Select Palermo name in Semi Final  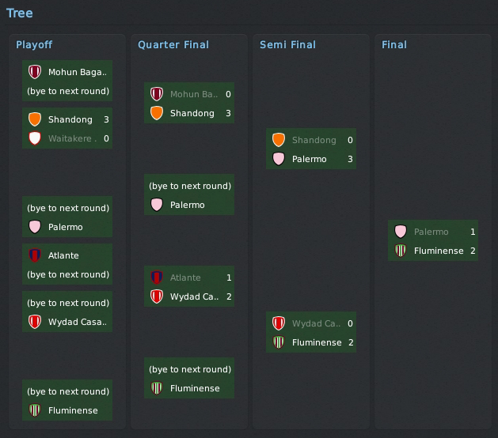309,159
